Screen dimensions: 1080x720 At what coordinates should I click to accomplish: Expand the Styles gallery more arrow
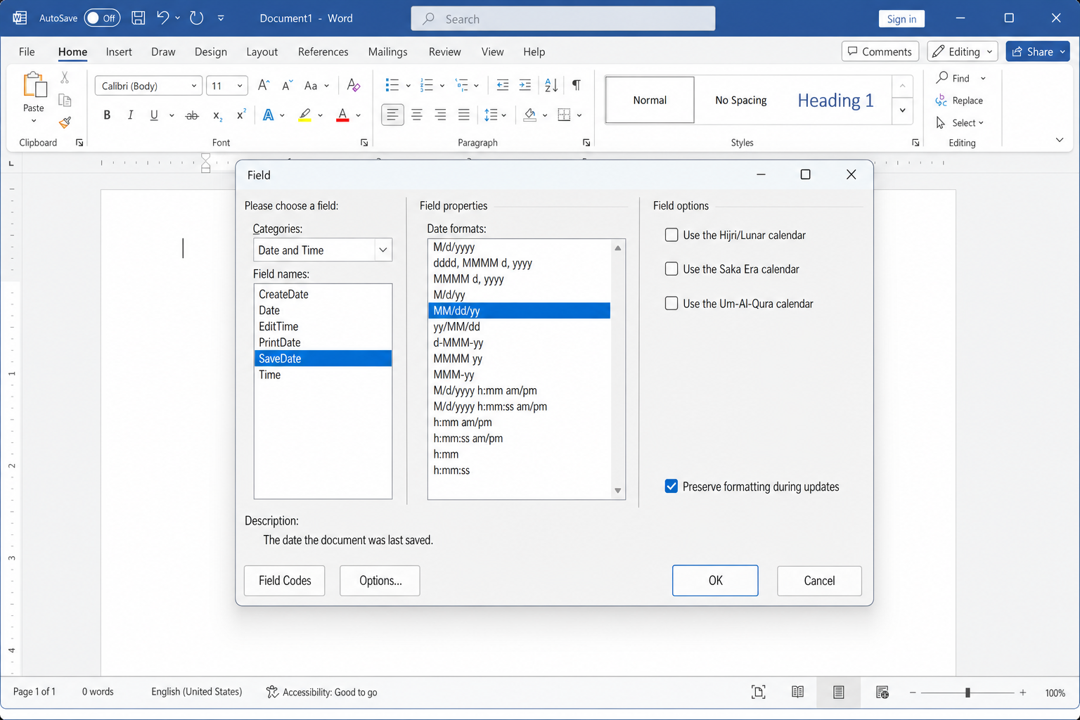[x=903, y=110]
